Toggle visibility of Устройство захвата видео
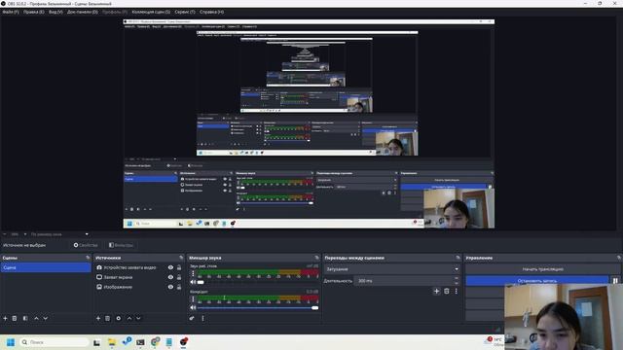 pyautogui.click(x=170, y=267)
